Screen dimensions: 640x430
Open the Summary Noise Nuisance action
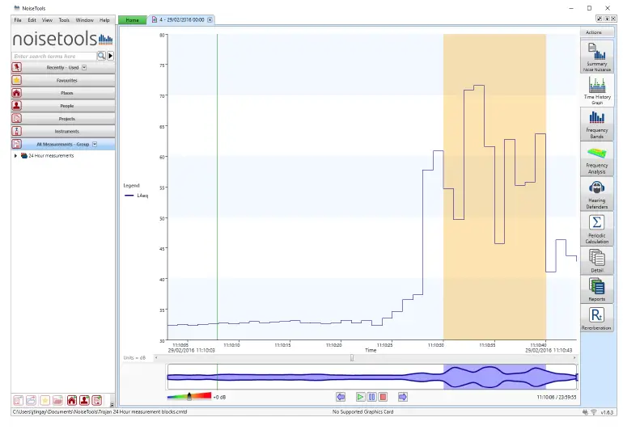pos(597,57)
